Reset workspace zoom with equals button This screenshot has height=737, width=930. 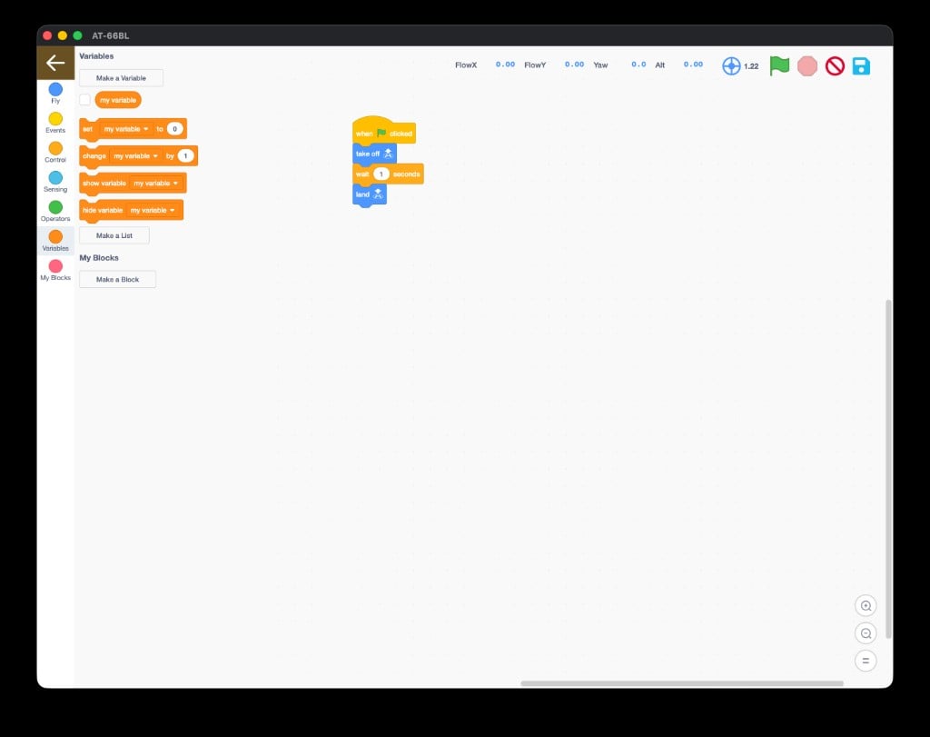pyautogui.click(x=866, y=661)
